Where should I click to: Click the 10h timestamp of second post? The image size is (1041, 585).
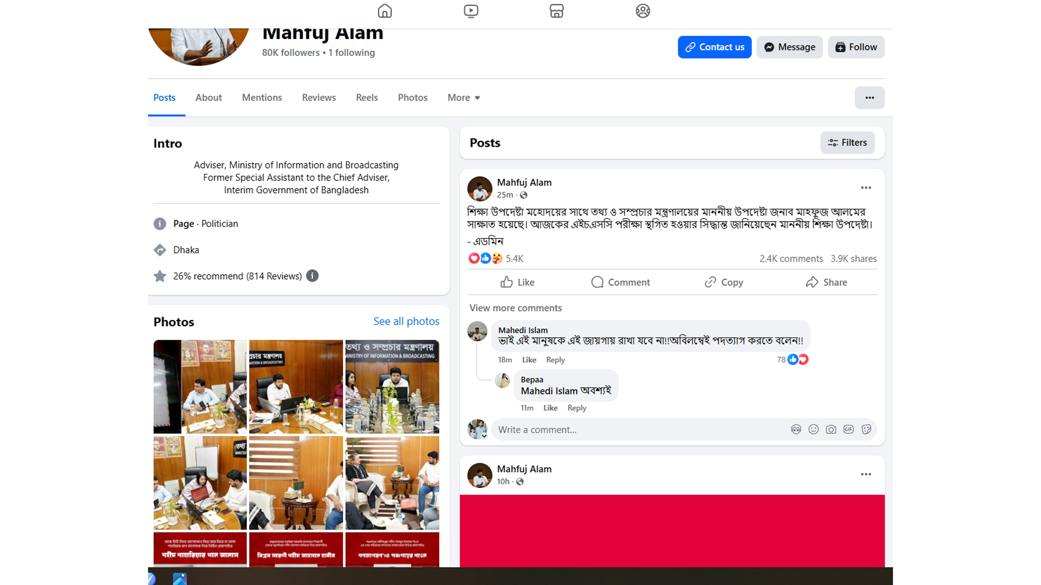pos(503,482)
